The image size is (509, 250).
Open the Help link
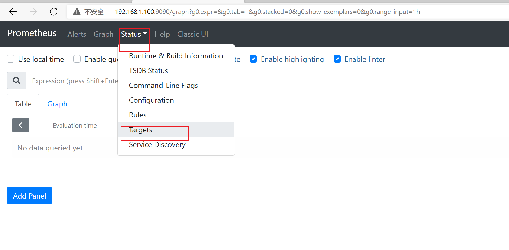[162, 34]
